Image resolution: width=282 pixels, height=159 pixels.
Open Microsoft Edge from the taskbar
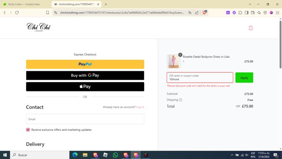click(75, 155)
